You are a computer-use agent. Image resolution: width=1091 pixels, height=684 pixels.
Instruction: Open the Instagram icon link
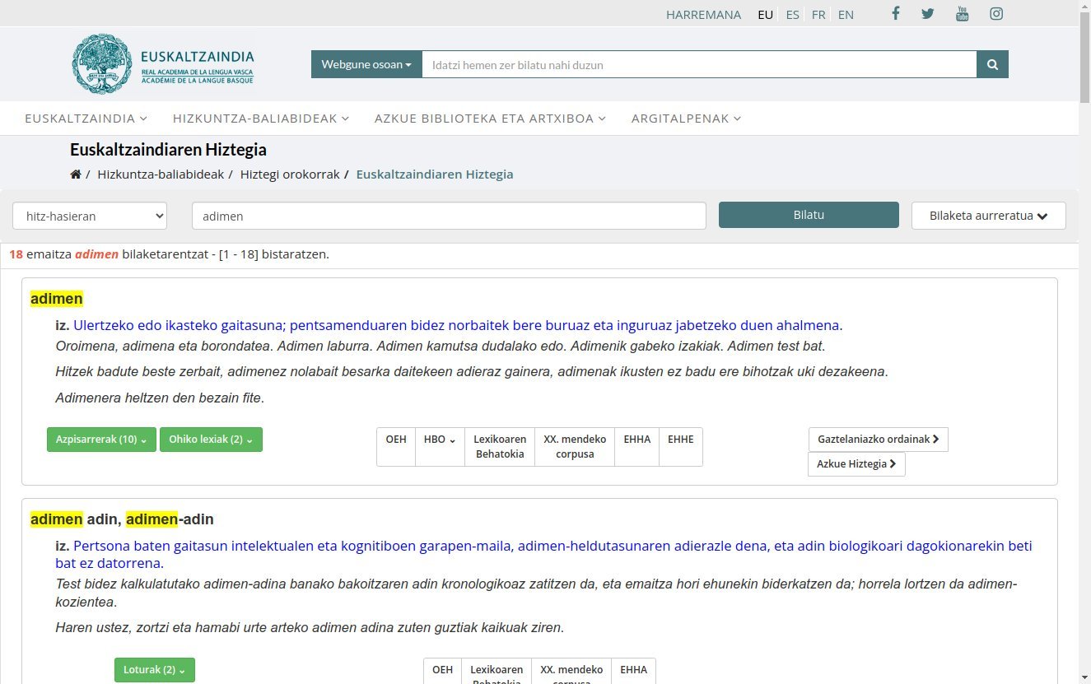[996, 14]
